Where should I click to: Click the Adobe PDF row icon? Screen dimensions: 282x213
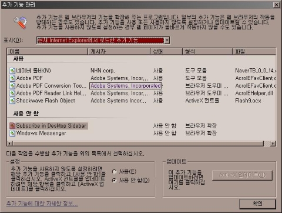12,78
